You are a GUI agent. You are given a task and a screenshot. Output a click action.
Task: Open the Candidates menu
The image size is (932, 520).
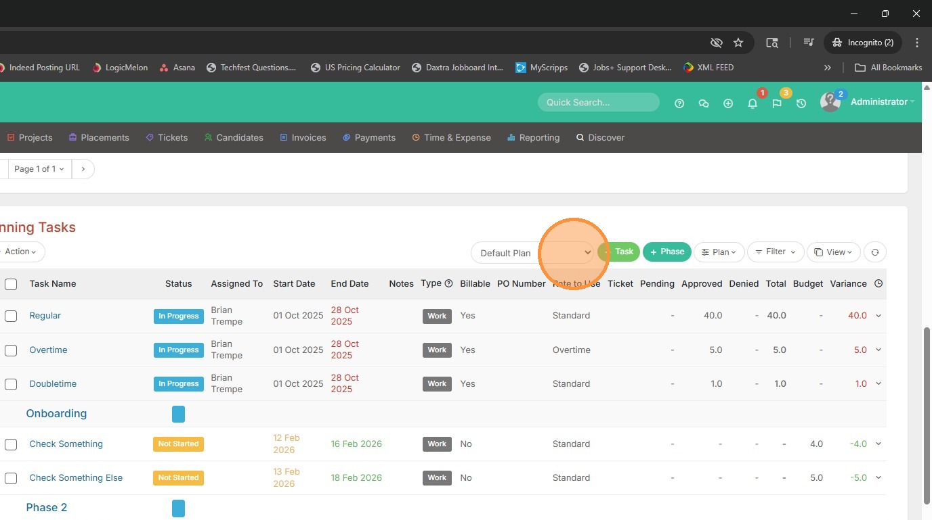tap(234, 138)
